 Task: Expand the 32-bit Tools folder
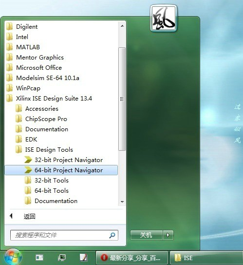click(x=61, y=181)
